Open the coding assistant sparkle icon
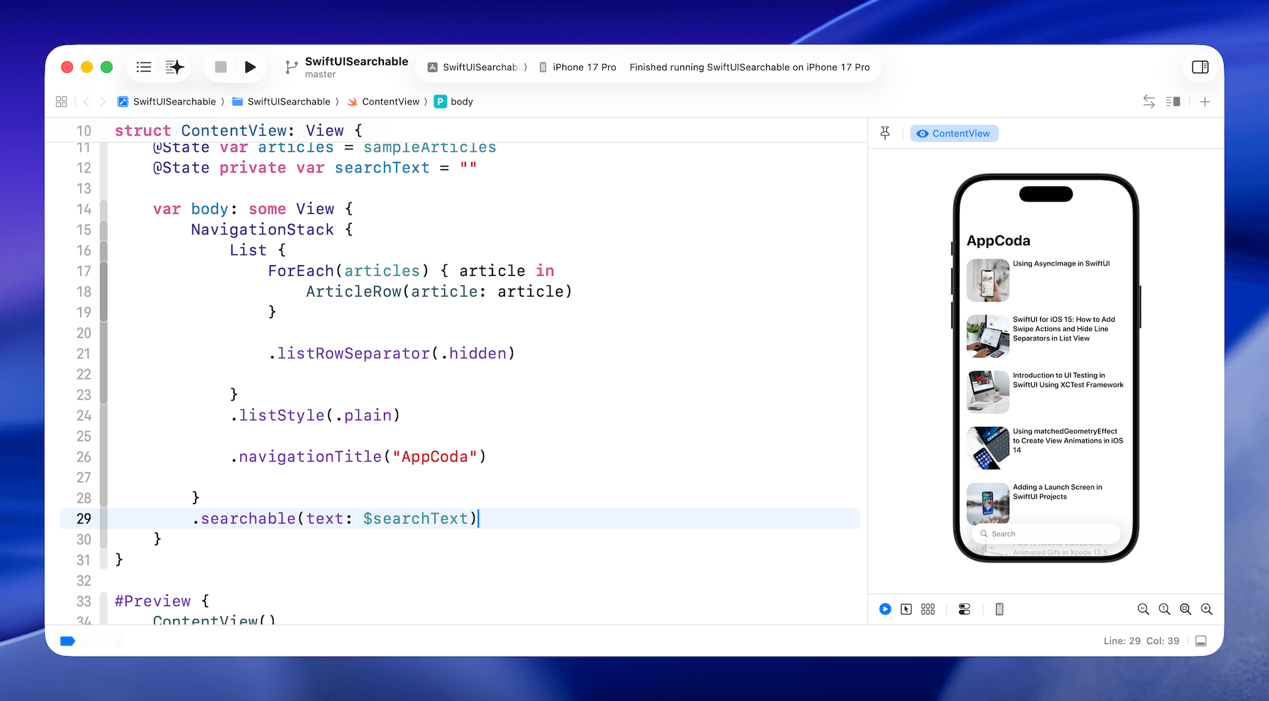 coord(174,67)
